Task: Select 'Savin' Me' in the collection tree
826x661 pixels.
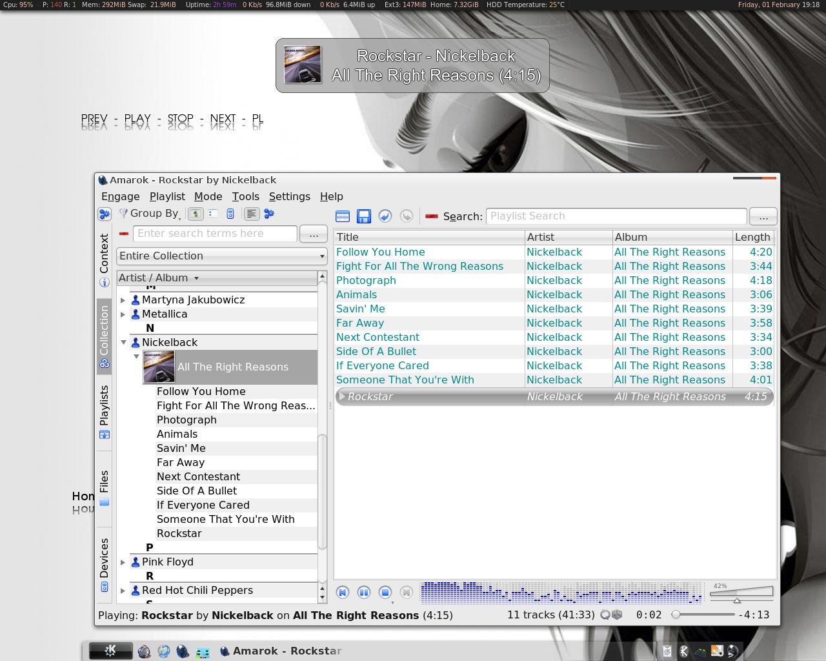Action: click(181, 449)
